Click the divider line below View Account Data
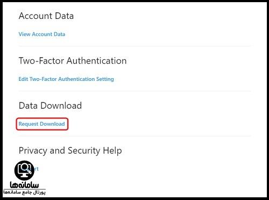The width and height of the screenshot is (269, 200). (x=134, y=46)
